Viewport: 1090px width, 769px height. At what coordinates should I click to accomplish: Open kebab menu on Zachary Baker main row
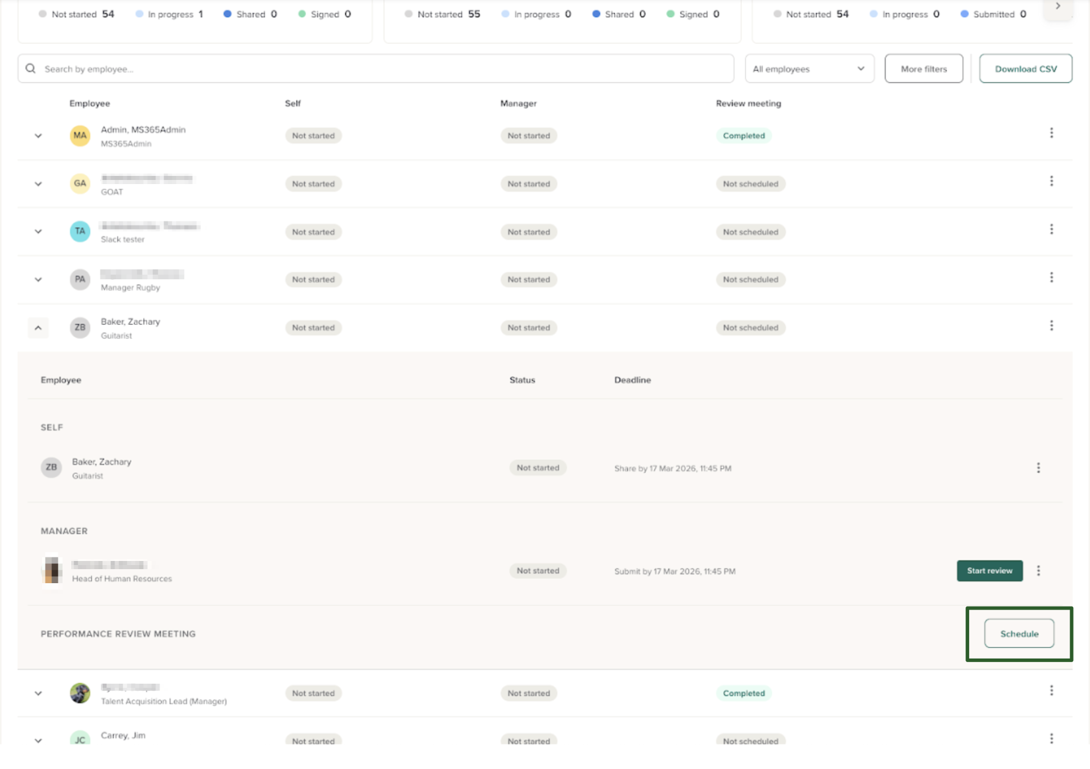tap(1051, 325)
